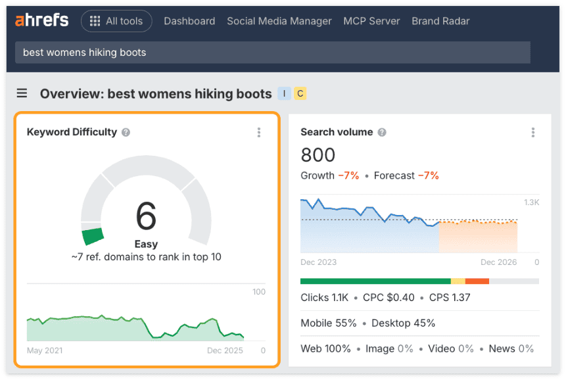Viewport: 568px width, 380px height.
Task: Click the Keyword Difficulty score 6
Action: 146,216
